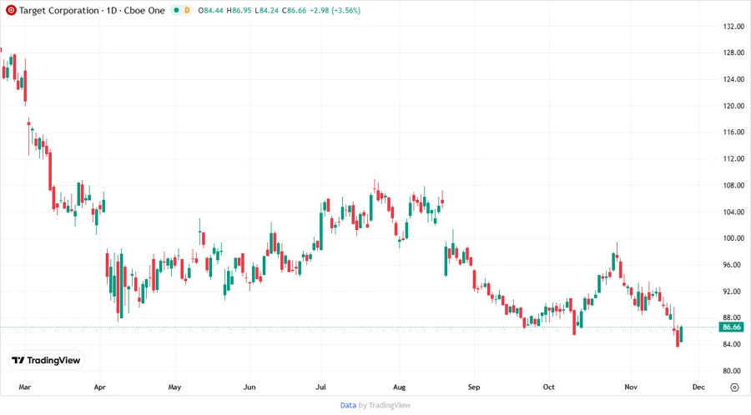Click the change value +2.98 (+3.56%)
Viewport: 751px width, 415px height.
[x=335, y=10]
